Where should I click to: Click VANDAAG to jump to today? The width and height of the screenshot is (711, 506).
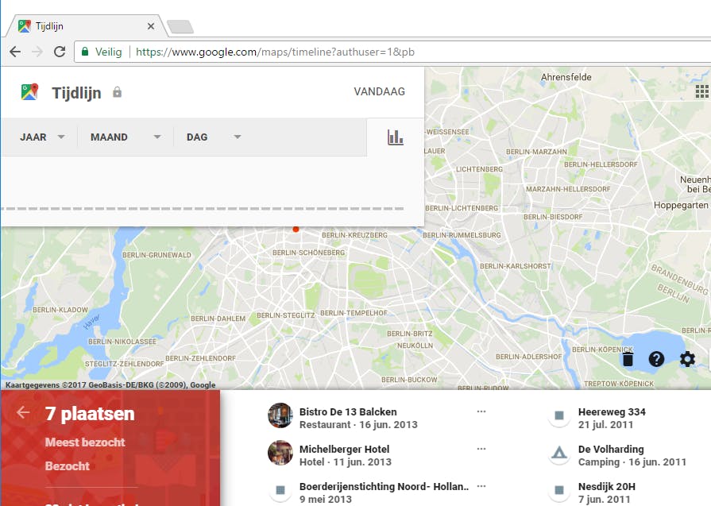click(x=381, y=91)
